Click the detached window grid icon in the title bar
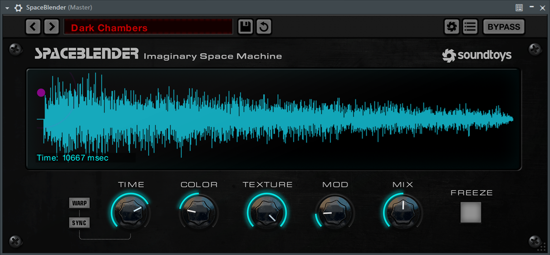Image resolution: width=550 pixels, height=255 pixels. (519, 8)
